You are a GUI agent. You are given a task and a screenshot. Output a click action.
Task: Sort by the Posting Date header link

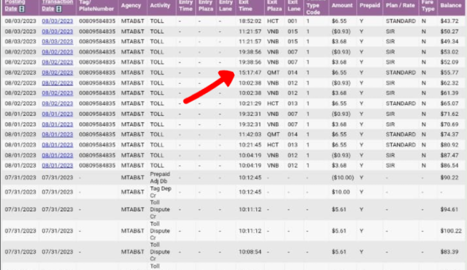pyautogui.click(x=14, y=6)
